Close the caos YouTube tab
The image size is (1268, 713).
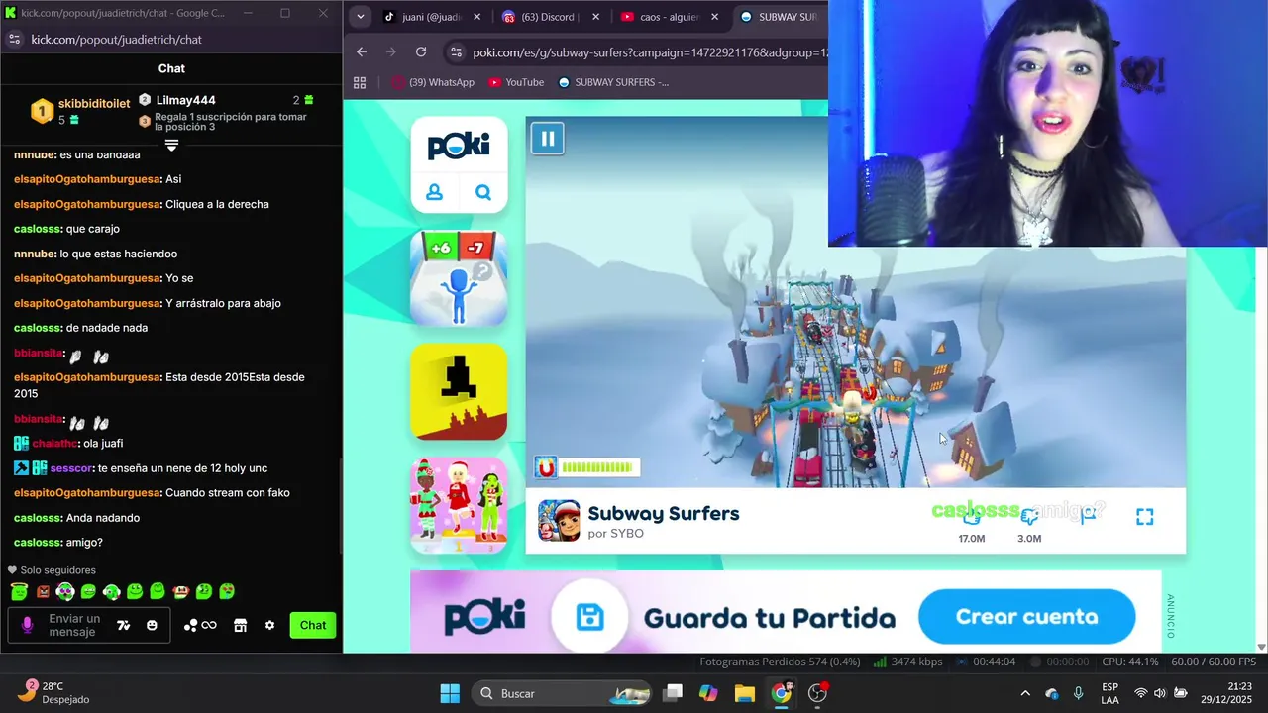(714, 17)
